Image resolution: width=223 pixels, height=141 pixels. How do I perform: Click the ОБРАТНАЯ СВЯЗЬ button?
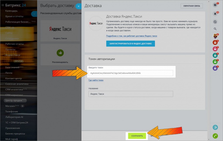point(192,6)
